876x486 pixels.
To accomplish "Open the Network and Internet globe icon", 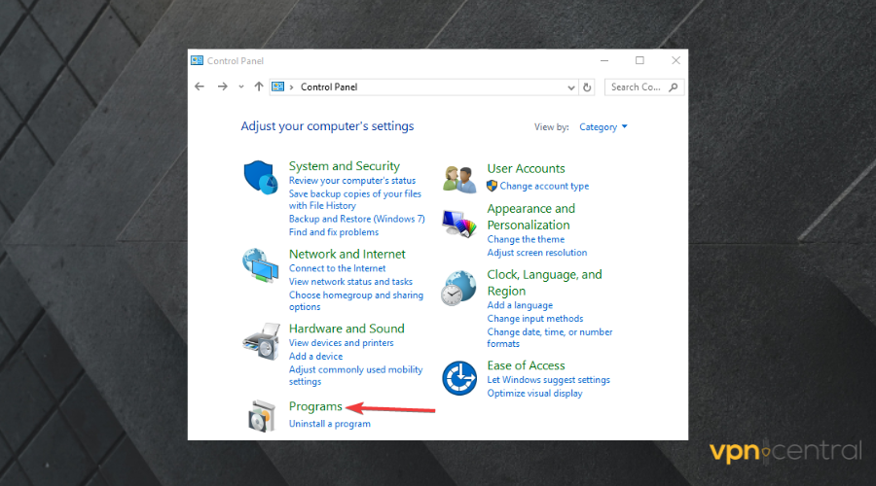I will click(260, 265).
